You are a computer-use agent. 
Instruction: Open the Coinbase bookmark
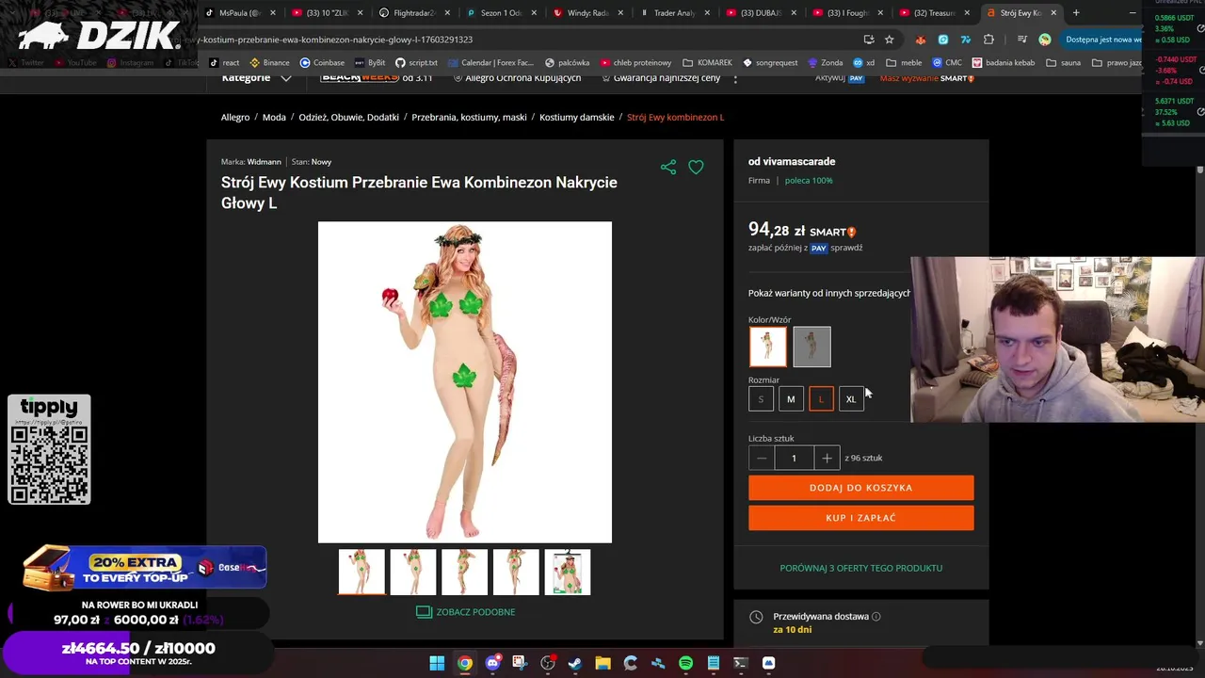[322, 63]
